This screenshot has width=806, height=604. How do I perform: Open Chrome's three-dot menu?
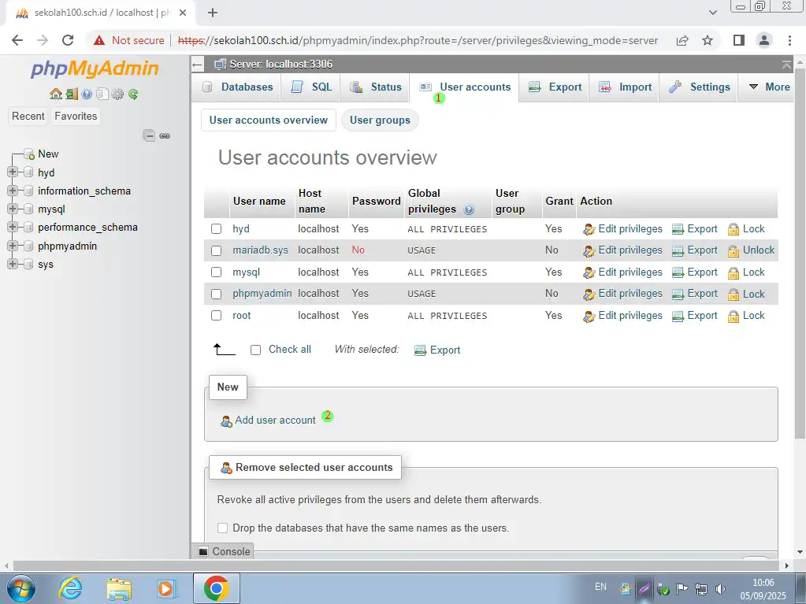tap(789, 41)
